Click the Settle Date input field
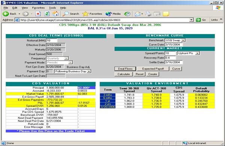The height and width of the screenshot is (146, 225). (x=174, y=62)
